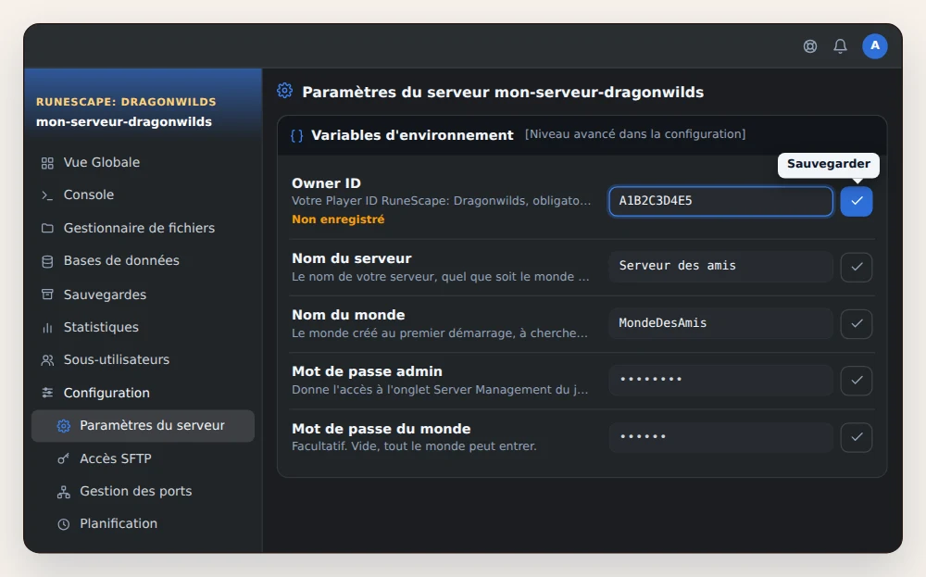
Task: Click the Gestion des ports network icon
Action: (x=63, y=492)
